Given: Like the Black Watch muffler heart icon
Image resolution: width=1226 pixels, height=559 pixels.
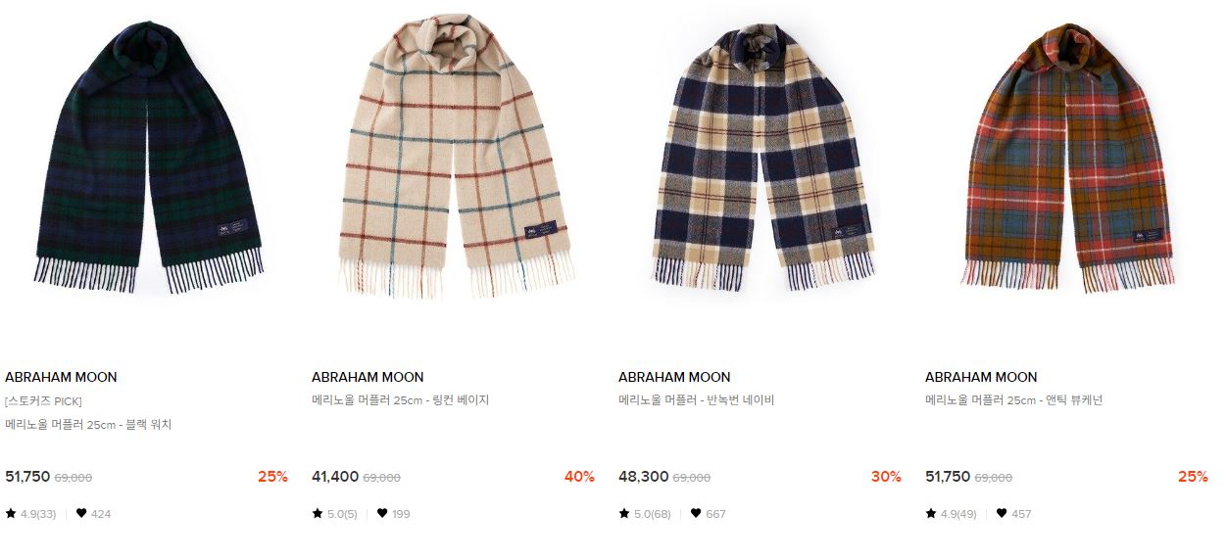Looking at the screenshot, I should point(81,513).
